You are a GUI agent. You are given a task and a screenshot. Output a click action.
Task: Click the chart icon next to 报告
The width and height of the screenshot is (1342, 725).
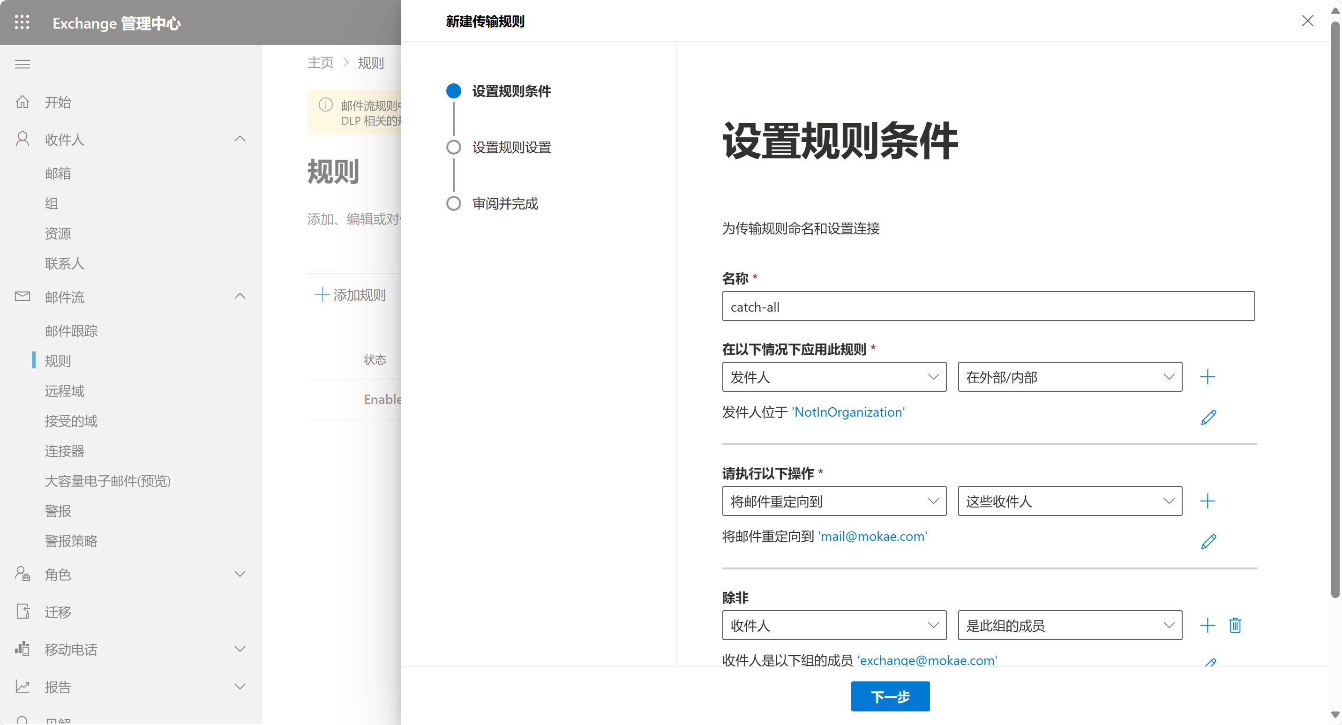(22, 687)
